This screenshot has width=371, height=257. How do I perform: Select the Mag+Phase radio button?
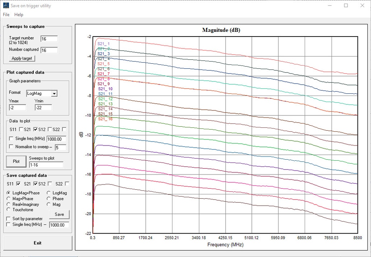pyautogui.click(x=9, y=199)
